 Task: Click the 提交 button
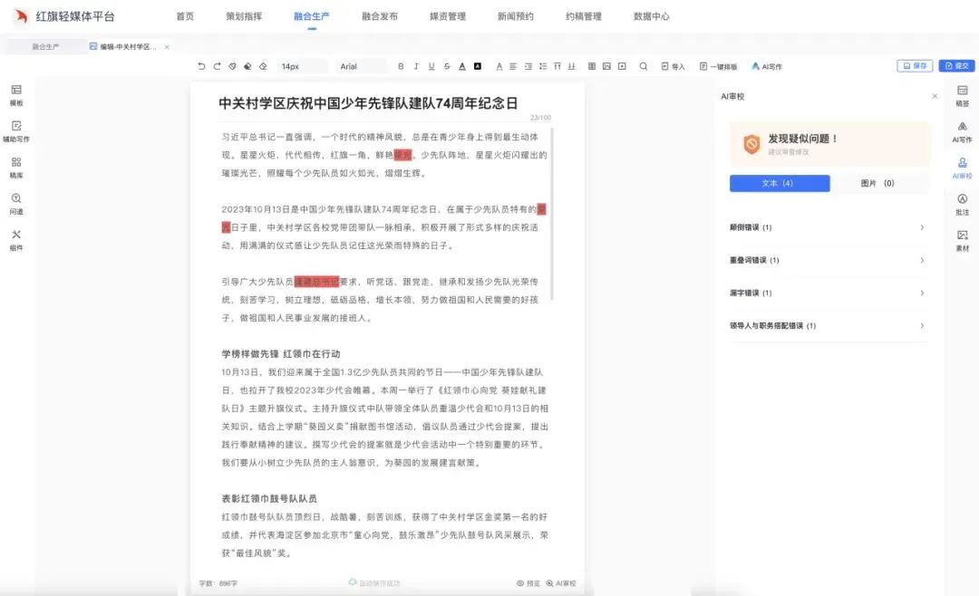click(x=956, y=65)
